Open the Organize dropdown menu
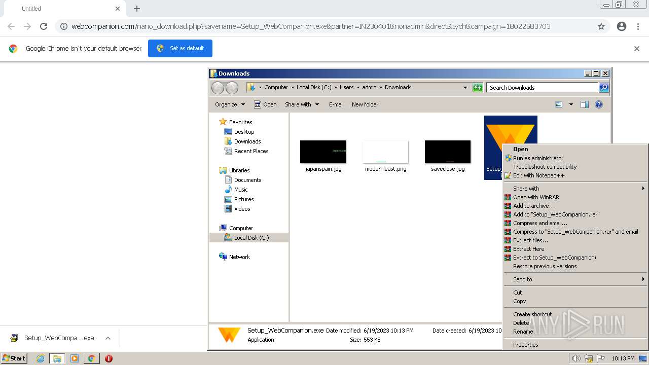The width and height of the screenshot is (649, 365). [x=230, y=104]
